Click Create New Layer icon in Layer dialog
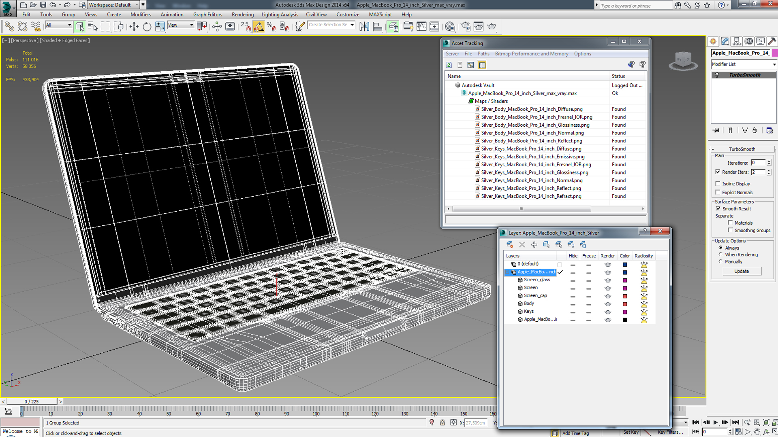This screenshot has width=778, height=437. [x=510, y=244]
